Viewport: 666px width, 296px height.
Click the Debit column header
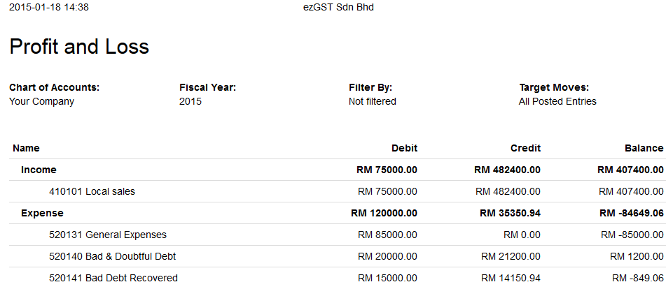coord(404,148)
